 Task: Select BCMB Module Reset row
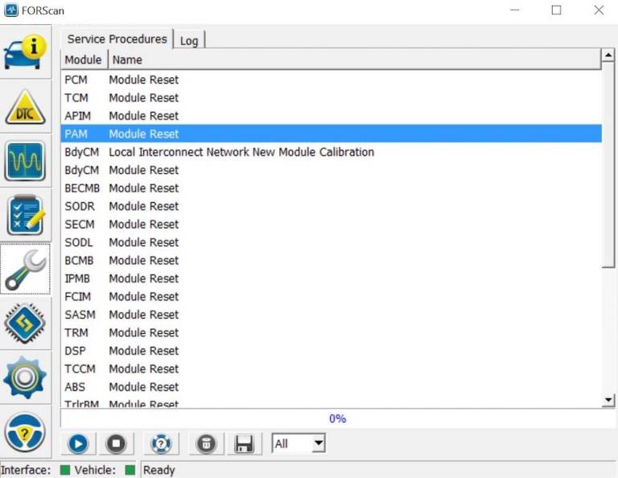tap(331, 261)
